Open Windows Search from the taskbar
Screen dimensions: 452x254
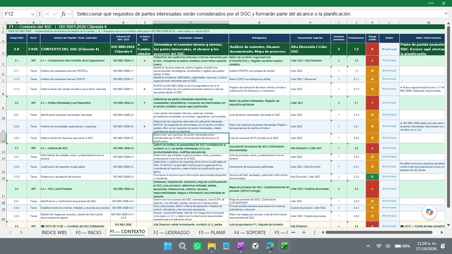tap(182, 246)
